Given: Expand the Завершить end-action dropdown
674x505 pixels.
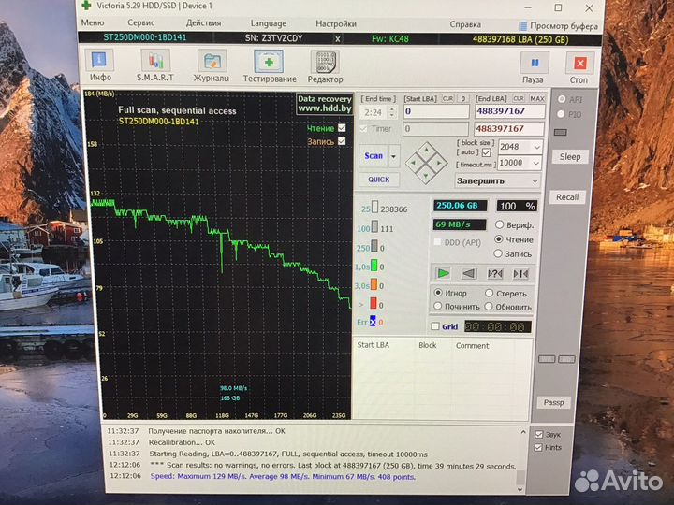Looking at the screenshot, I should point(534,180).
